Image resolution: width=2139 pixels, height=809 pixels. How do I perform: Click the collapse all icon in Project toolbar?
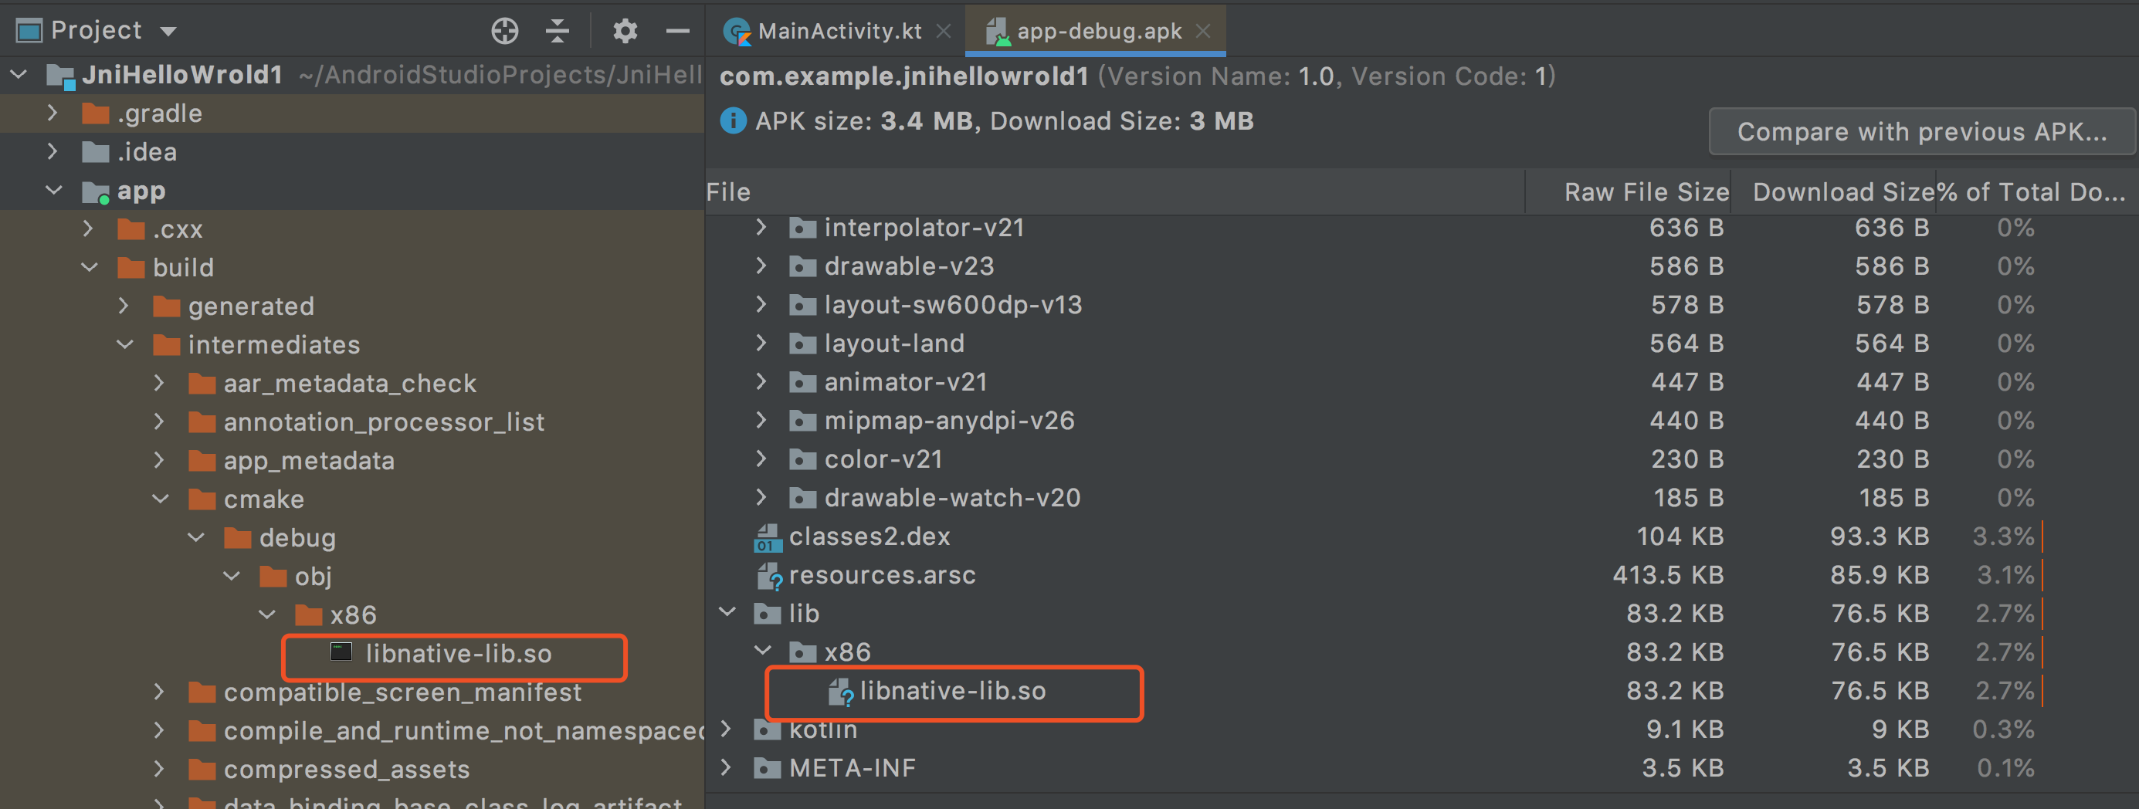point(558,32)
